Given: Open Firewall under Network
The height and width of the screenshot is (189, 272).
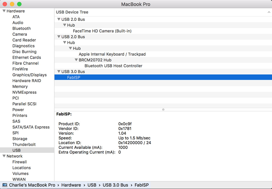Looking at the screenshot, I should tap(19, 162).
